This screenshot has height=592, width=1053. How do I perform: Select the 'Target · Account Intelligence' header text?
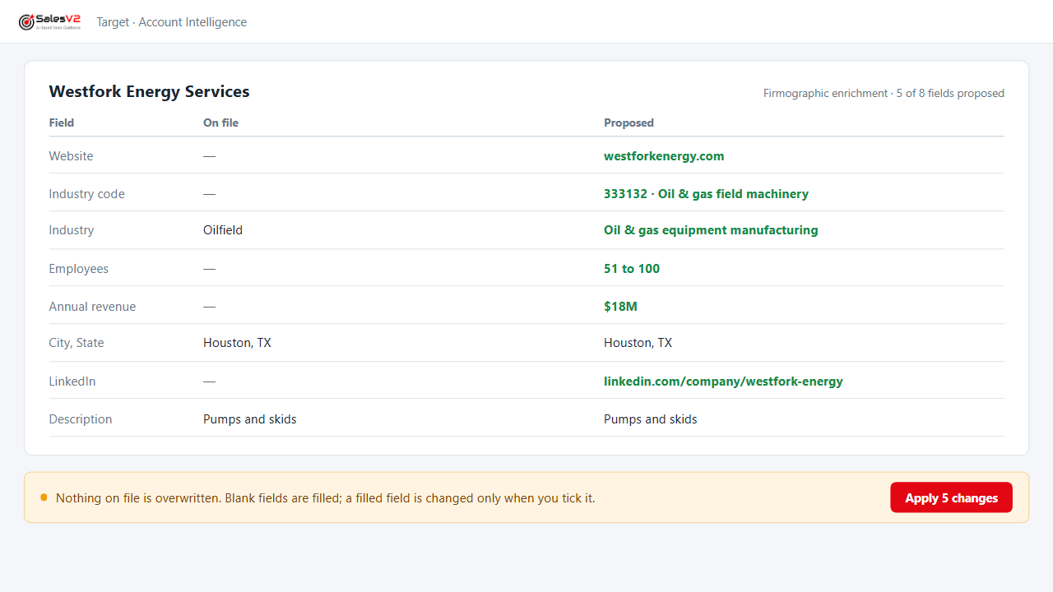point(172,22)
